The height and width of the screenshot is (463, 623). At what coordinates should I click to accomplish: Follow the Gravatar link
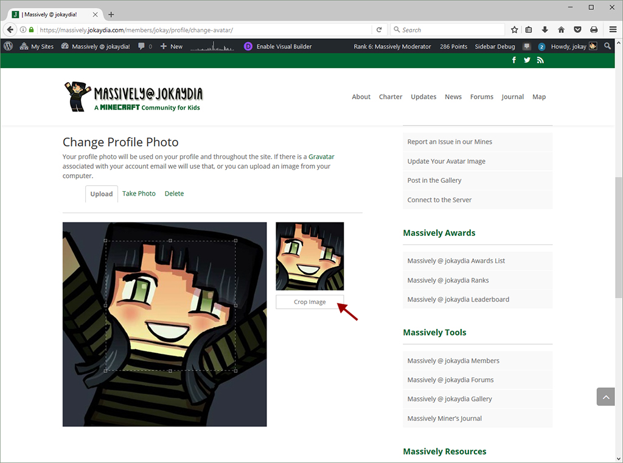click(x=321, y=157)
